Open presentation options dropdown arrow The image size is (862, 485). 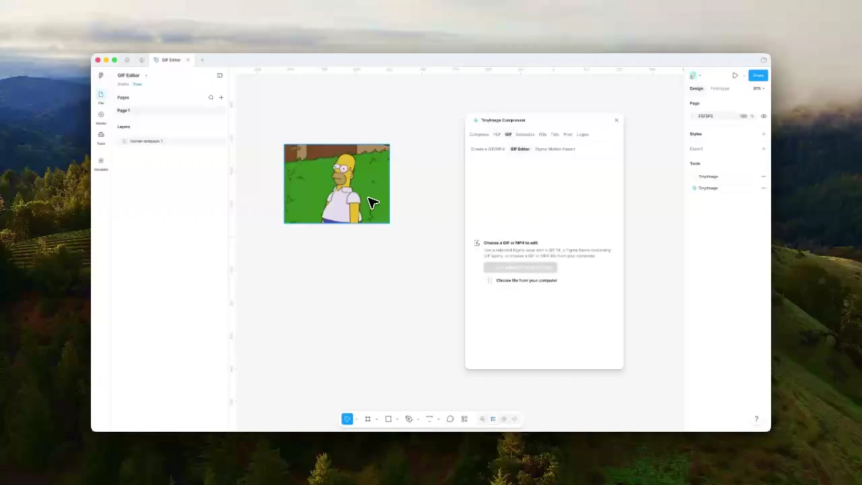pyautogui.click(x=743, y=75)
